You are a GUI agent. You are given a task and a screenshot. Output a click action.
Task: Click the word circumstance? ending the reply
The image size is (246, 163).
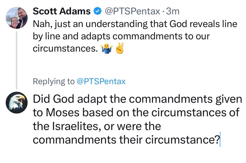[x=182, y=140]
